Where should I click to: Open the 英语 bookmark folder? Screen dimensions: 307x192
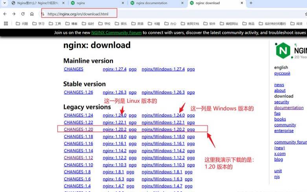(x=137, y=24)
